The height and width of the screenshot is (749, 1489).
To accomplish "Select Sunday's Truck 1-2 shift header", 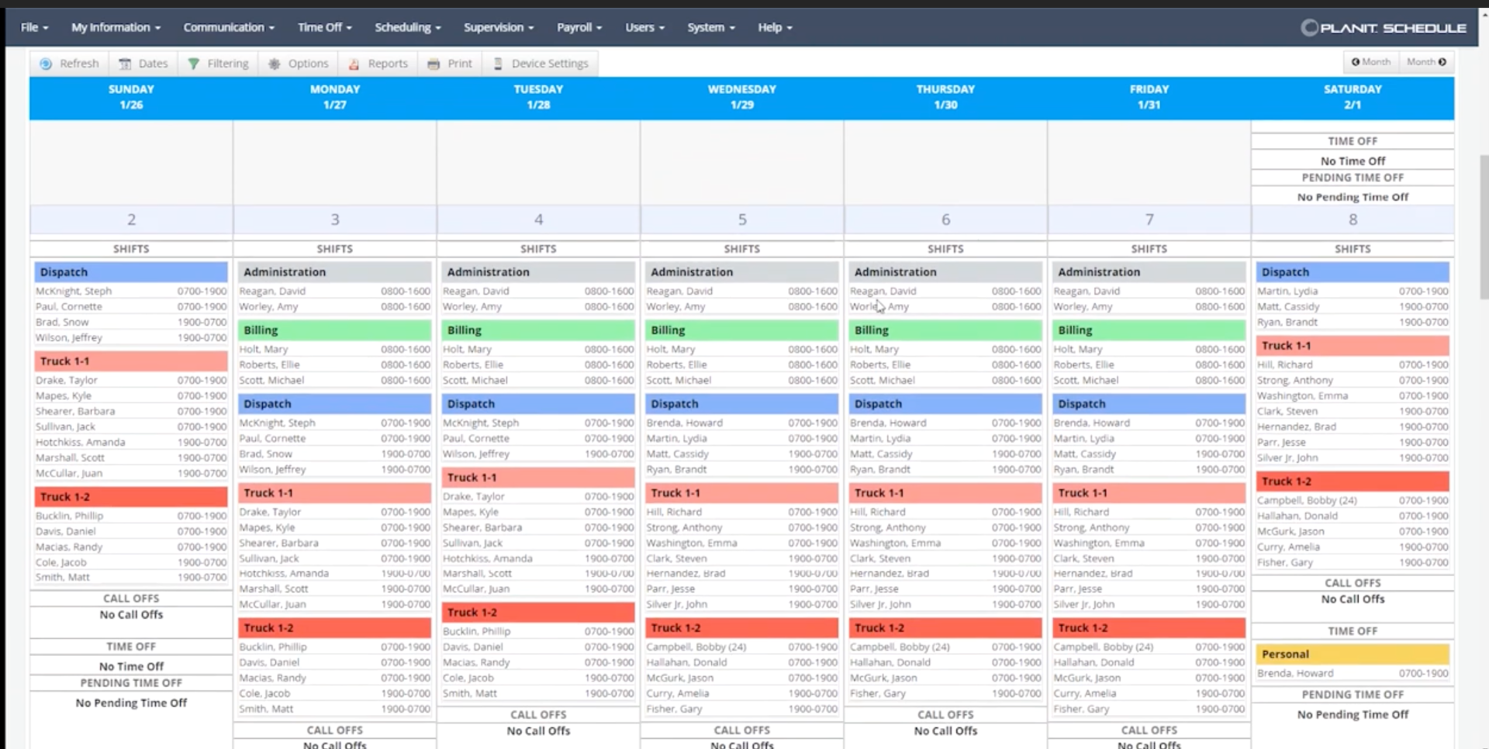I will (130, 497).
